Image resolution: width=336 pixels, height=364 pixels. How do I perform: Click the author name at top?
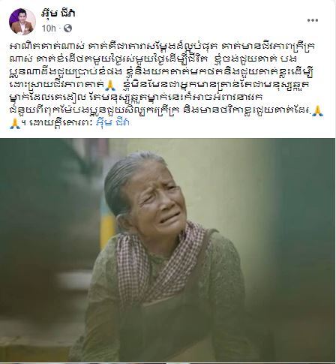point(58,14)
